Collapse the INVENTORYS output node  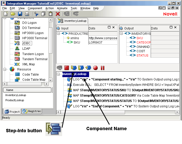pyautogui.click(x=121, y=34)
